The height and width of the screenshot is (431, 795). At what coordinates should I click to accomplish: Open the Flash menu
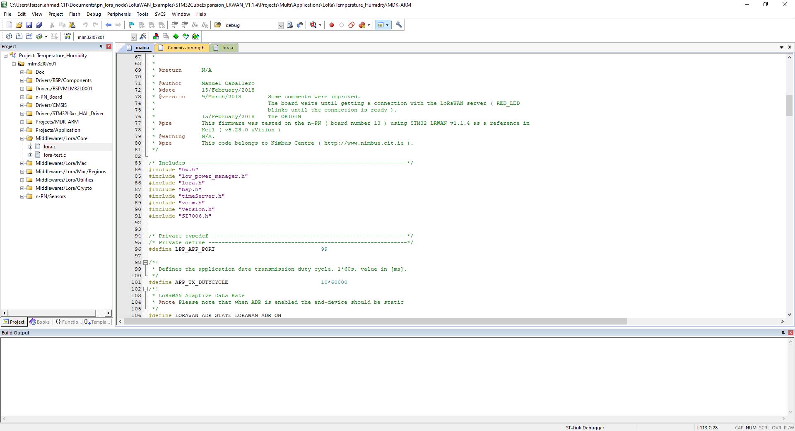pyautogui.click(x=75, y=14)
